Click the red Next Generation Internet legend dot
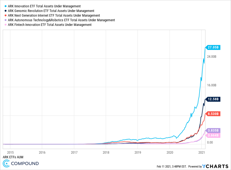The width and height of the screenshot is (231, 170). tap(6, 16)
